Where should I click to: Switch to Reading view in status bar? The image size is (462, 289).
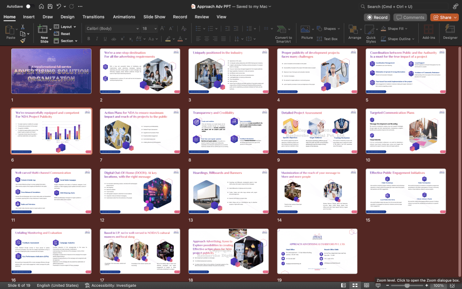[366, 285]
